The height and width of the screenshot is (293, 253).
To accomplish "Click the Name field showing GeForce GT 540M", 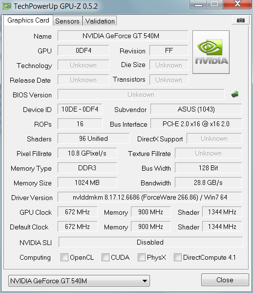I will pyautogui.click(x=123, y=36).
